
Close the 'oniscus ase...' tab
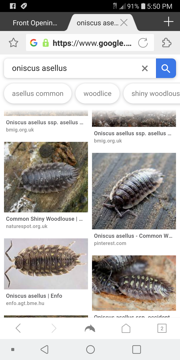[x=124, y=23]
